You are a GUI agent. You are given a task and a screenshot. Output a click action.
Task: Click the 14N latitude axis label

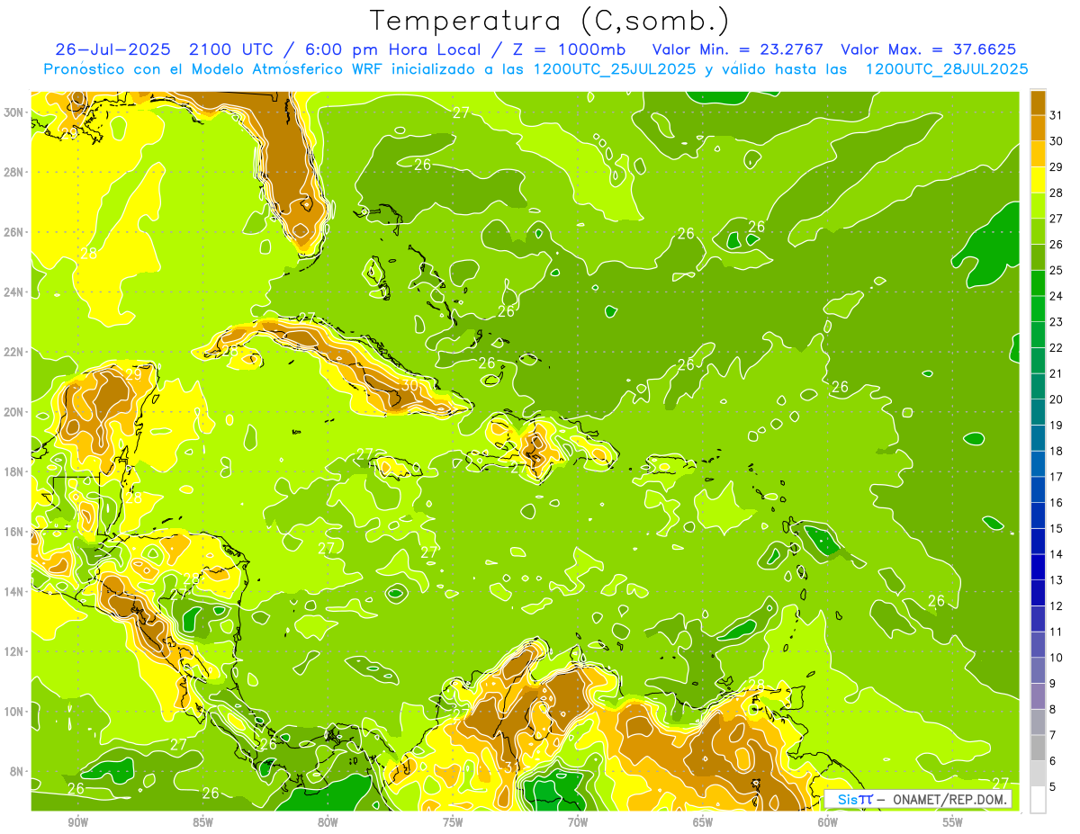[15, 592]
